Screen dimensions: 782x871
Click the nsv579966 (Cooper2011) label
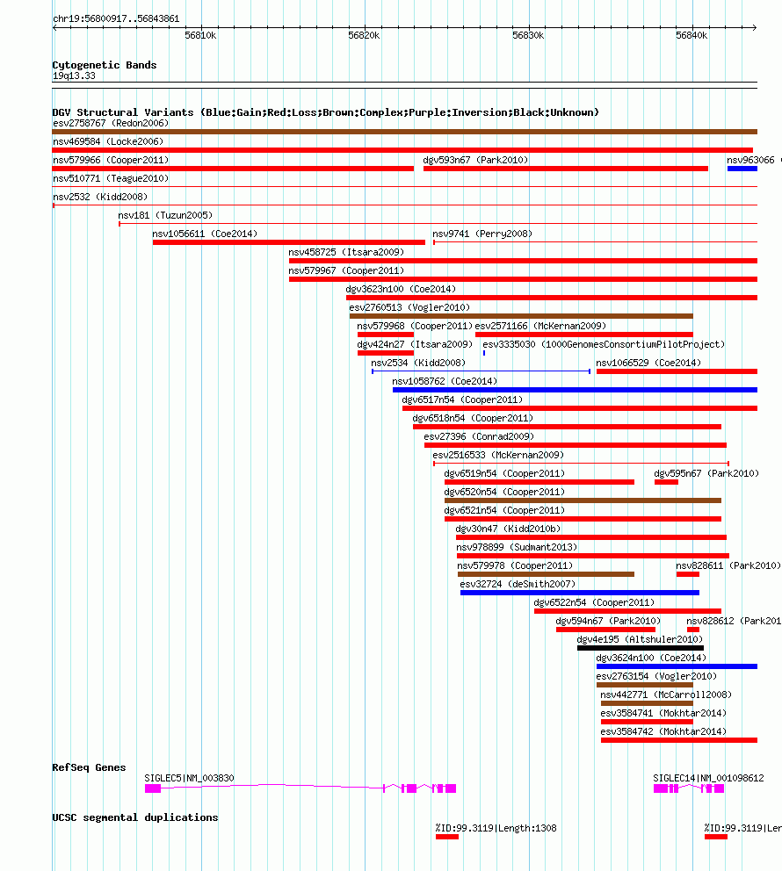[111, 160]
